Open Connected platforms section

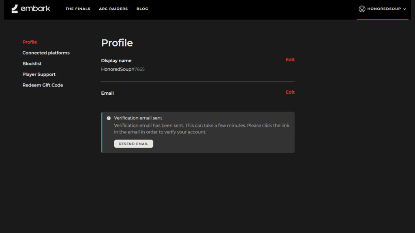pyautogui.click(x=46, y=53)
